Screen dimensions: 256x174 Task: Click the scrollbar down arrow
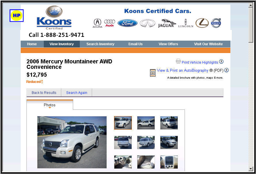click(x=251, y=169)
